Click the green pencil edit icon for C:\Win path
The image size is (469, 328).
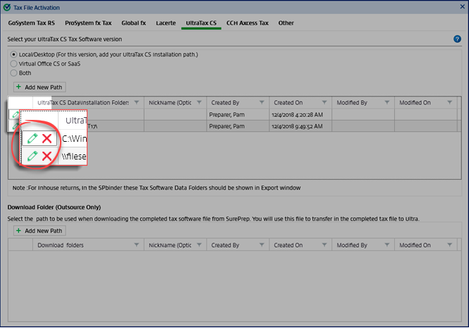pos(32,138)
